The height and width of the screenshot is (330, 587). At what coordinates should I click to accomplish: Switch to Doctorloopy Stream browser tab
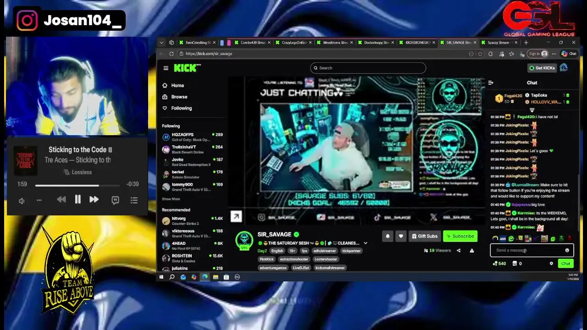(375, 43)
